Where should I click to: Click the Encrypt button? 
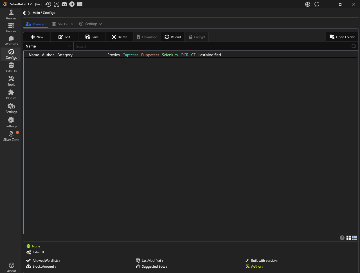[x=197, y=37]
